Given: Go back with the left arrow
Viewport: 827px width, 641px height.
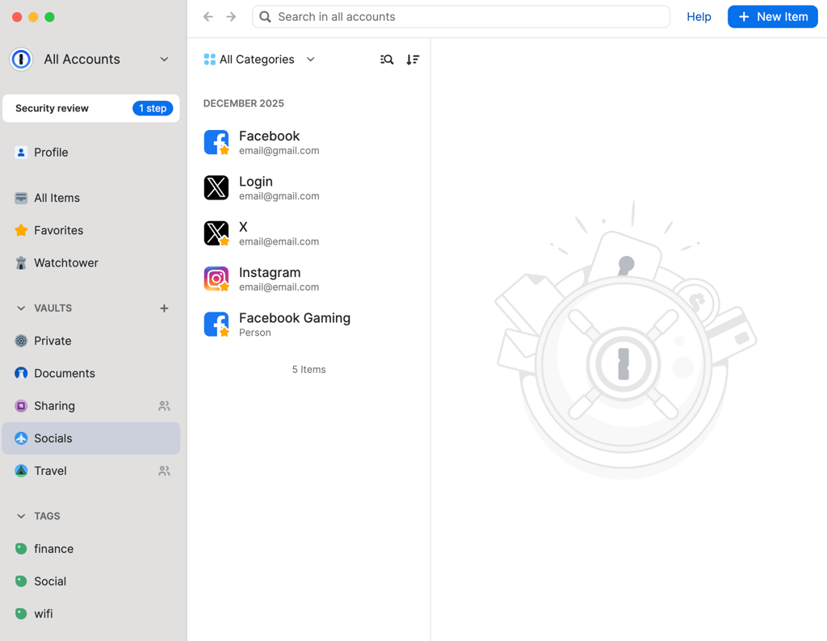Looking at the screenshot, I should (x=208, y=17).
